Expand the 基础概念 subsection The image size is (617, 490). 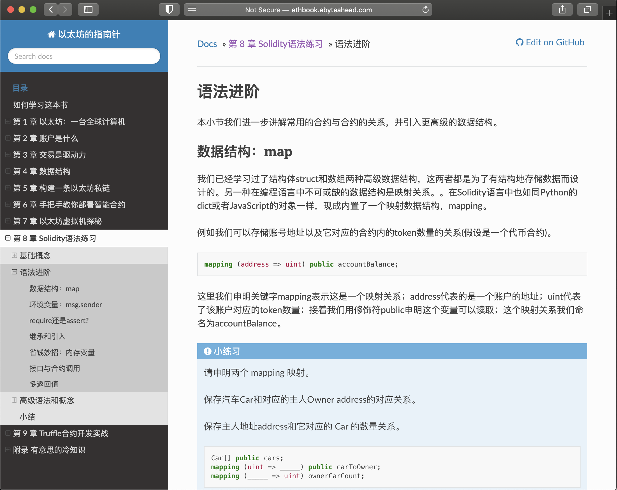click(14, 255)
